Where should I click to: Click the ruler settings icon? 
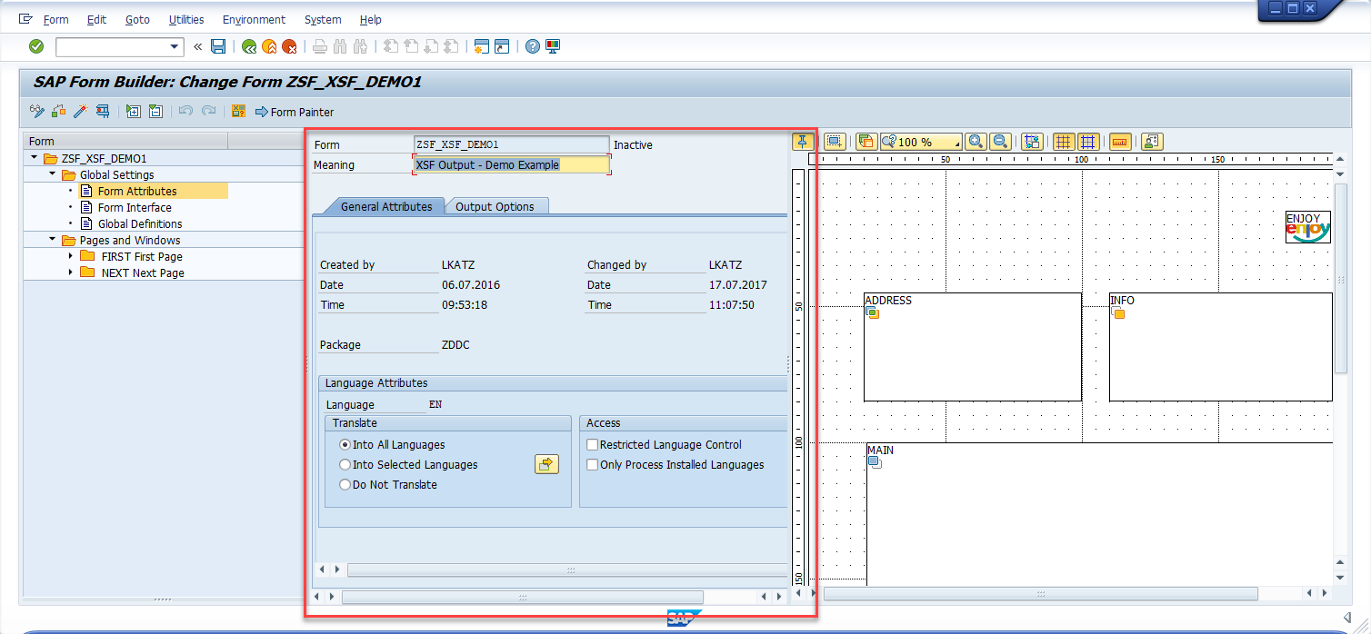pos(1120,142)
